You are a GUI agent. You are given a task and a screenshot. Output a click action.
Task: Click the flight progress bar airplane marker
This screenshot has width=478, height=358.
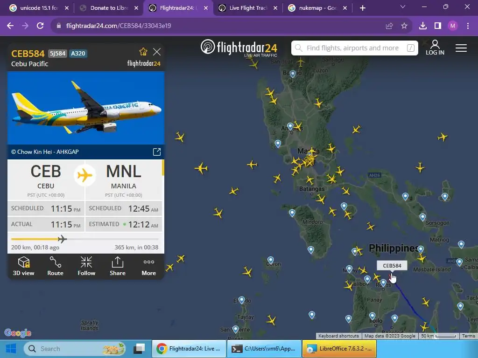click(62, 239)
